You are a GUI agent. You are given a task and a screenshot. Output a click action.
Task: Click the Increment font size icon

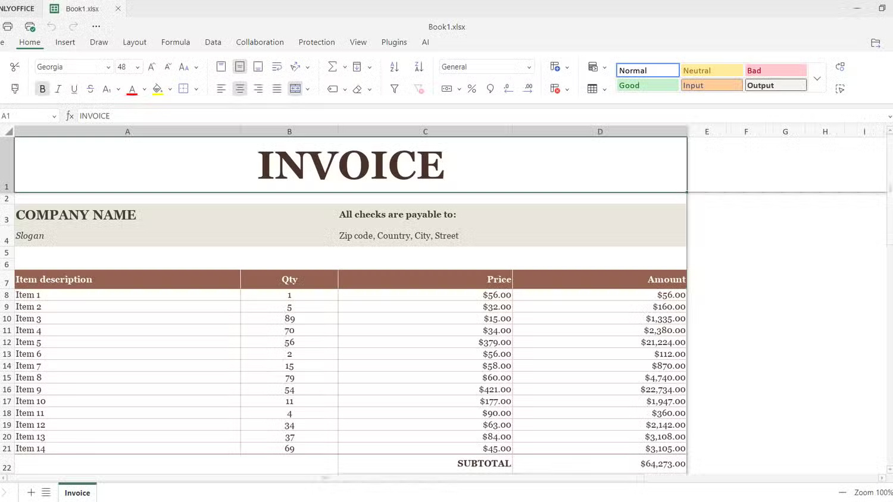[x=152, y=67]
